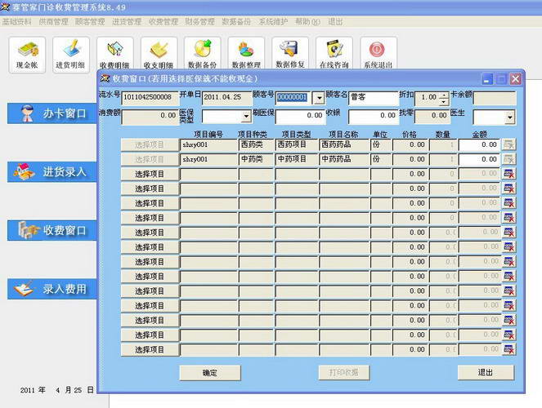Screen dimensions: 542x408
Task: Click the 流水号 field showing 1011042500008
Action: pos(150,98)
